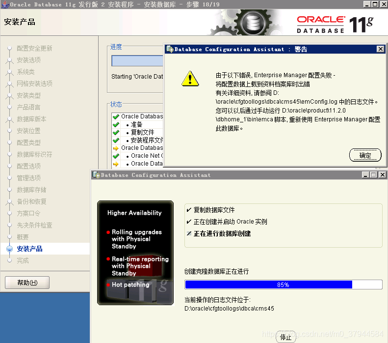Select the 网格安装选项 step in sidebar
The width and height of the screenshot is (388, 343).
34,84
